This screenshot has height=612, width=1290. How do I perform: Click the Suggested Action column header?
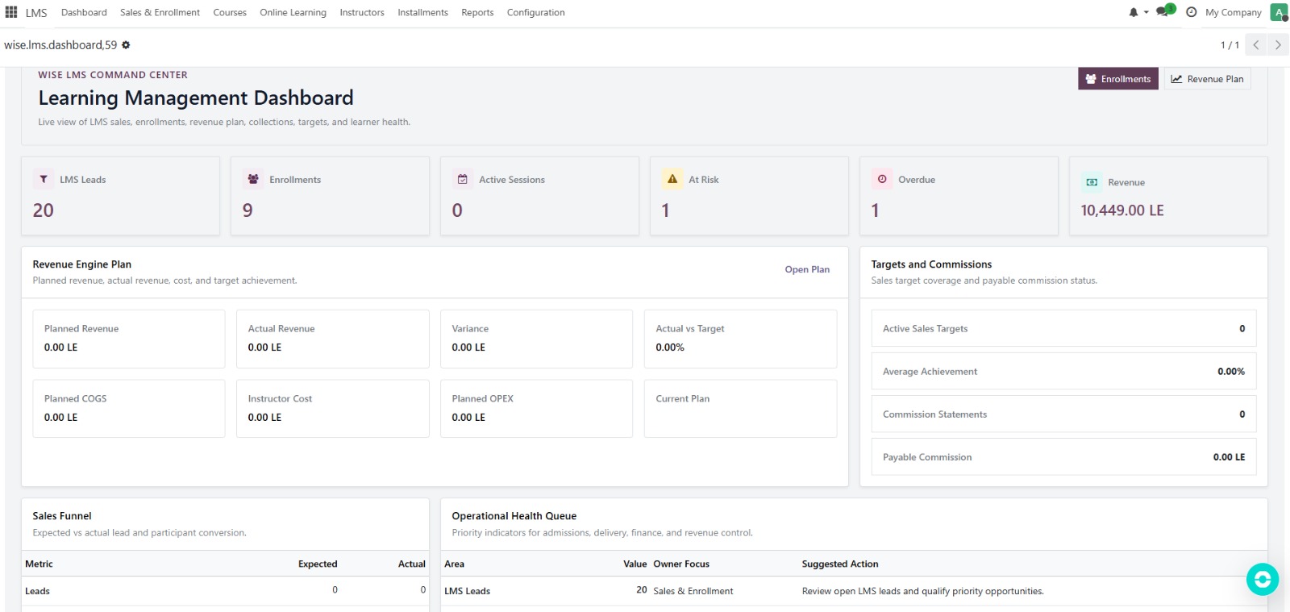pyautogui.click(x=840, y=564)
